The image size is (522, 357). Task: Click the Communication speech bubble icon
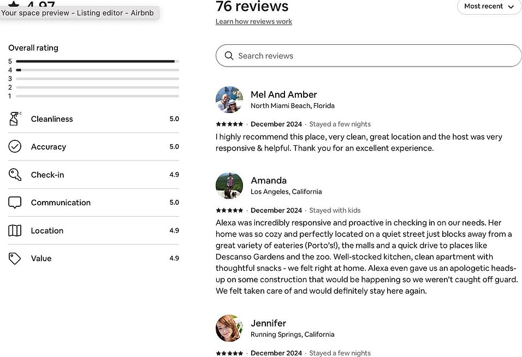[x=15, y=203]
